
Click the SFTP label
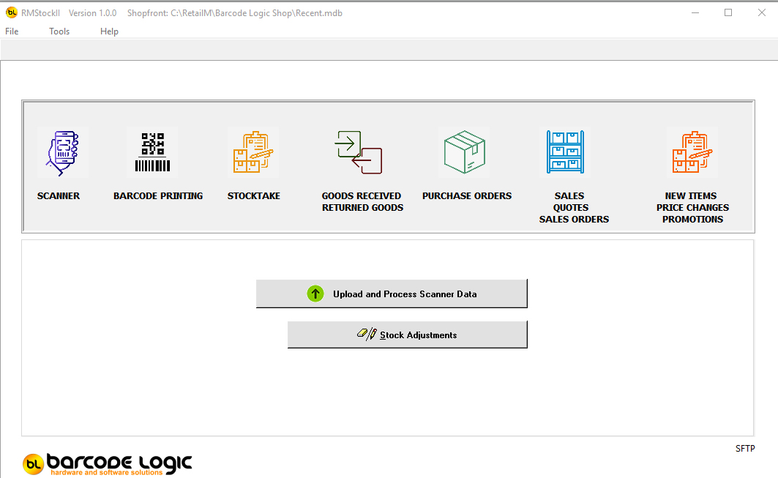pos(745,448)
